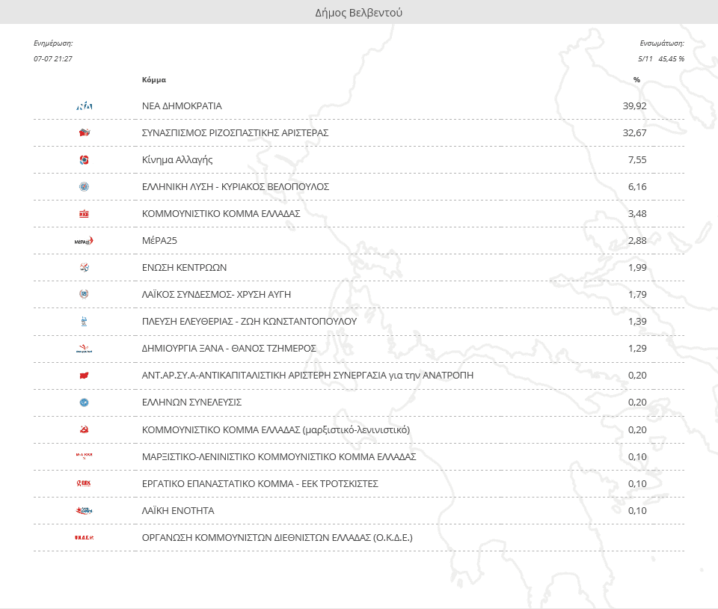
Task: Select ΚΚΕ (μαρξιστικό-λενινιστικό) party name
Action: point(276,430)
